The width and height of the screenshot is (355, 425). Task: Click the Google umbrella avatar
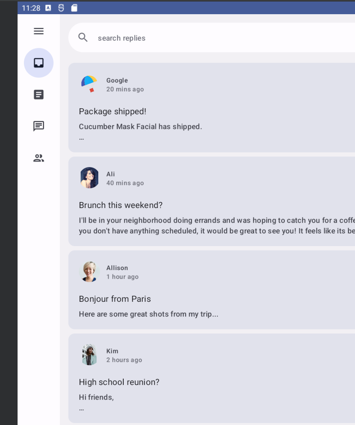[x=89, y=84]
